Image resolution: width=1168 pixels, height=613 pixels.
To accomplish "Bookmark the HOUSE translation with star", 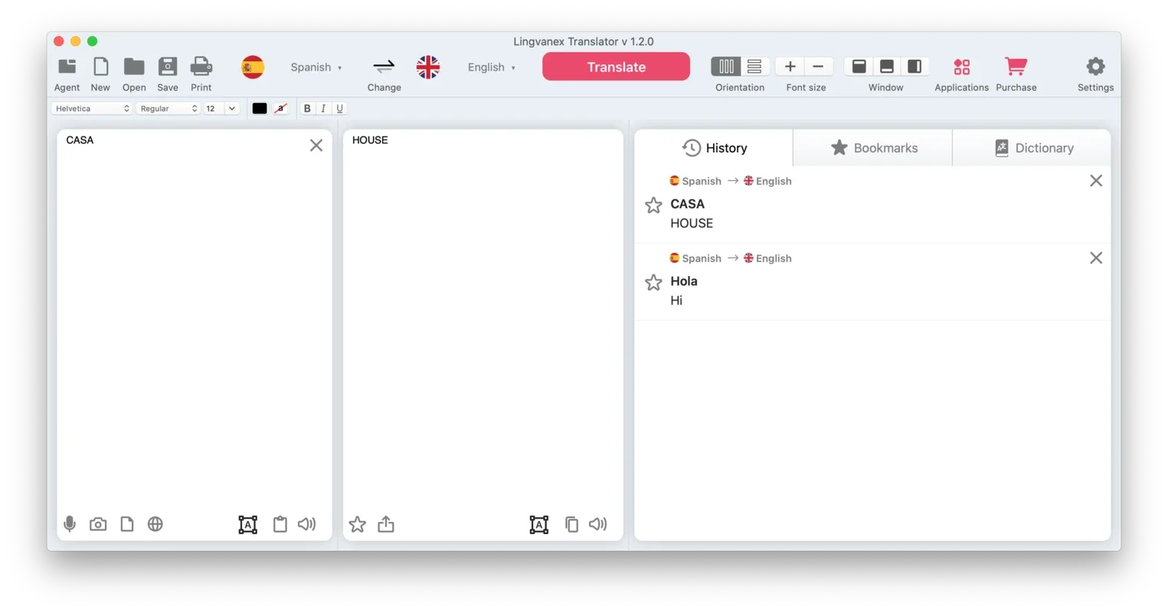I will click(358, 524).
